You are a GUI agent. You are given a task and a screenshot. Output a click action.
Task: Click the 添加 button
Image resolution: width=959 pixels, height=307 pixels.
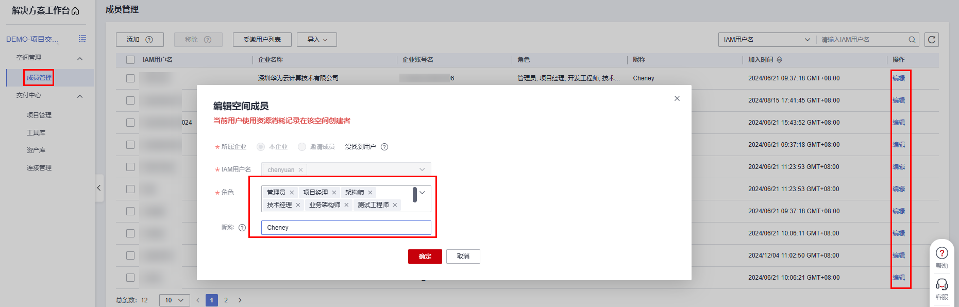coord(140,40)
